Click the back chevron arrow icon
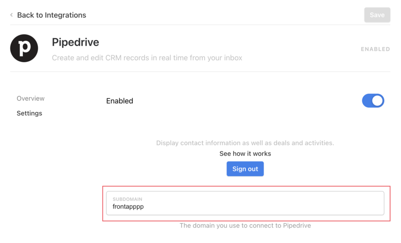Screen dimensions: 401x243 pyautogui.click(x=12, y=15)
